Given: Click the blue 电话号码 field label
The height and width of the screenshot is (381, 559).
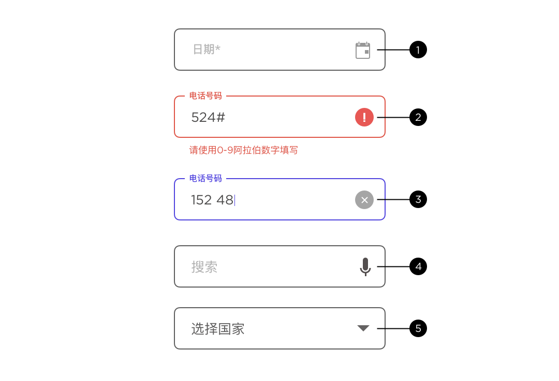Looking at the screenshot, I should click(205, 178).
